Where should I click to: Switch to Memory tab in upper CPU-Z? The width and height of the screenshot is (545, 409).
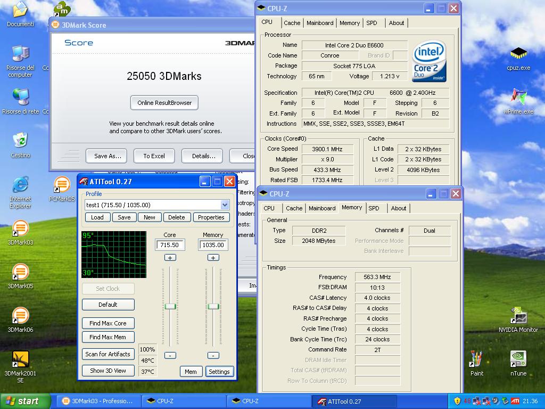click(350, 23)
